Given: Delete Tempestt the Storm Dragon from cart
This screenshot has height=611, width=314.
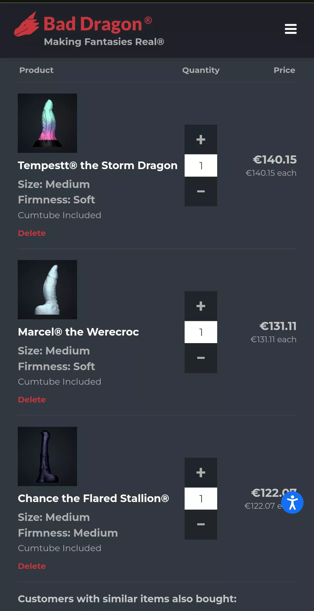Looking at the screenshot, I should point(32,233).
